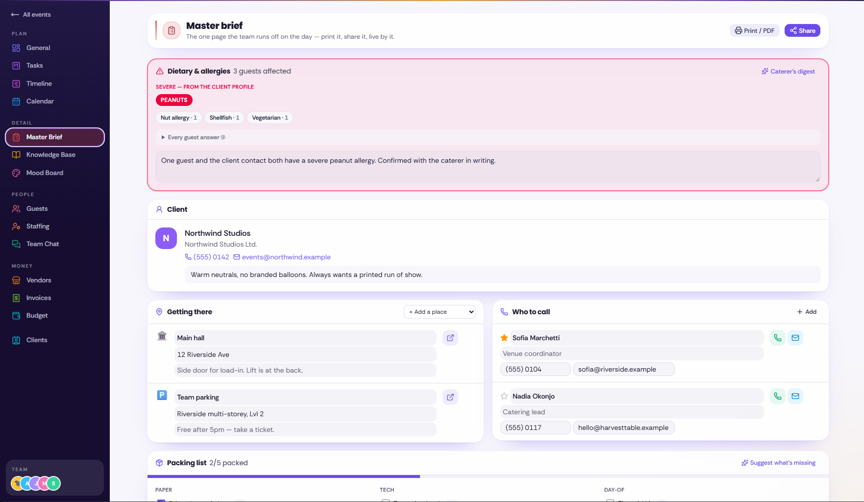Open Knowledge Base page
This screenshot has width=864, height=502.
[x=55, y=155]
